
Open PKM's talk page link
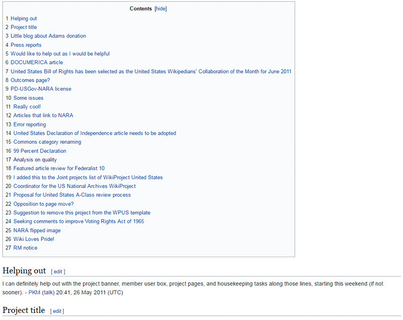[48, 293]
